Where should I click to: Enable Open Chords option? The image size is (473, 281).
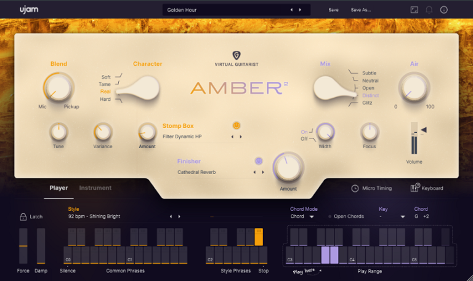click(x=346, y=216)
